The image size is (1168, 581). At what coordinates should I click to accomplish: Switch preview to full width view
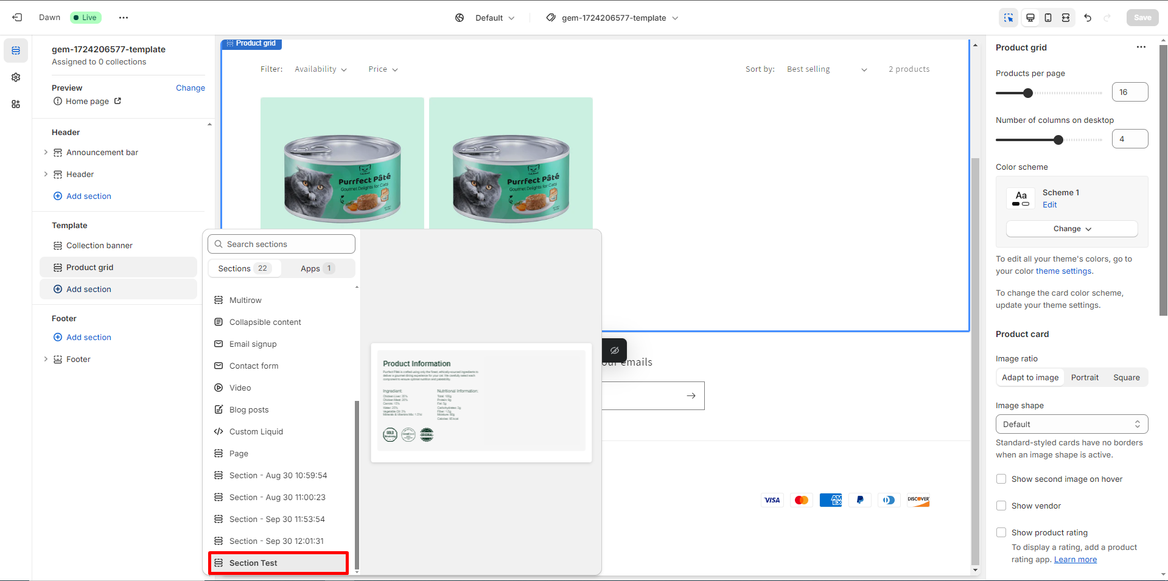click(1065, 18)
